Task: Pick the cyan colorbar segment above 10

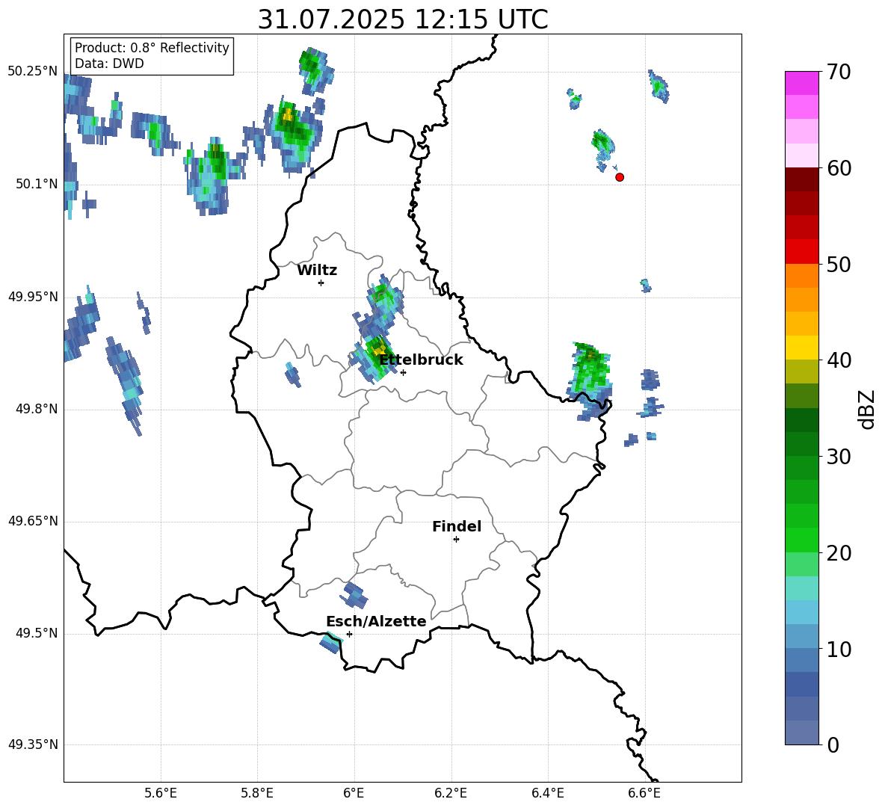Action: (x=801, y=612)
